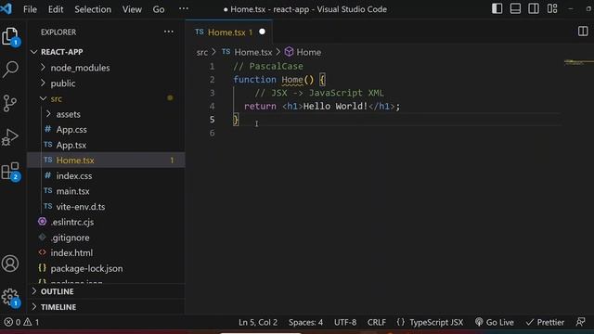Screen dimensions: 594x334
Task: Click the errors icon in status bar
Action: point(8,322)
